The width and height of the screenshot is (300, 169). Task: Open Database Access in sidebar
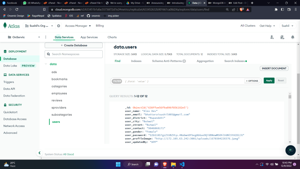(15, 119)
